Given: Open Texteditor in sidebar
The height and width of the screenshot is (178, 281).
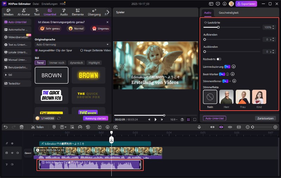Looking at the screenshot, I should [17, 84].
